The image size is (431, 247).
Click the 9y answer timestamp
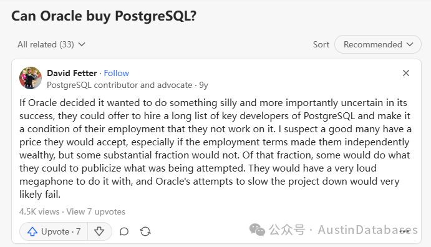[204, 85]
